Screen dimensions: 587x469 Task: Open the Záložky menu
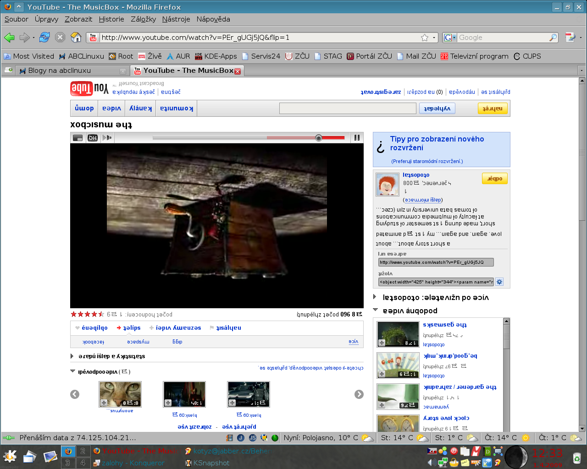pyautogui.click(x=143, y=19)
